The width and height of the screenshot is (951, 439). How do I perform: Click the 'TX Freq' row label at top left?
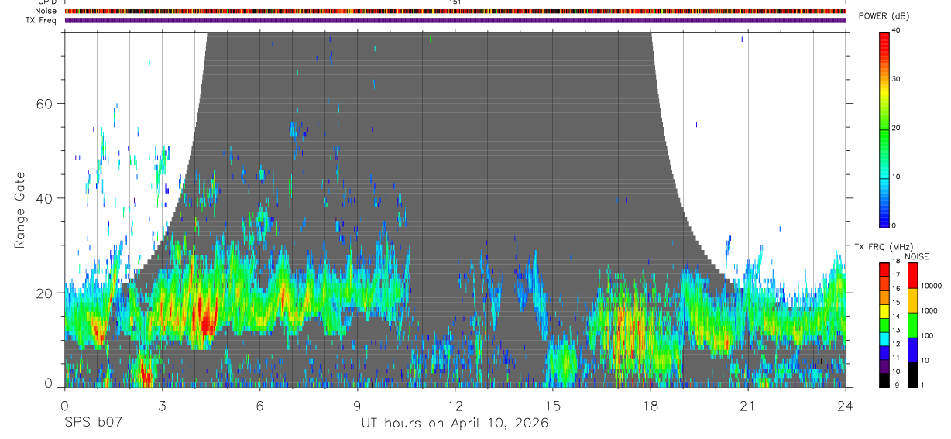click(x=42, y=20)
